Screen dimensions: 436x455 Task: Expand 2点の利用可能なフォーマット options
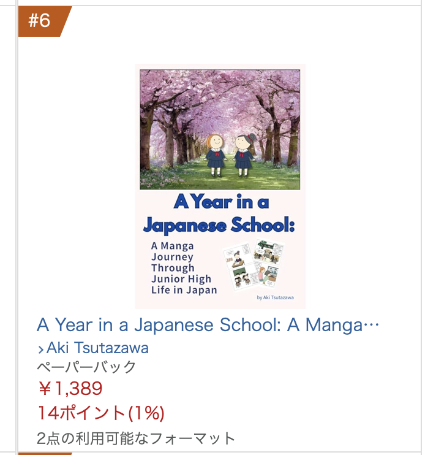[136, 438]
